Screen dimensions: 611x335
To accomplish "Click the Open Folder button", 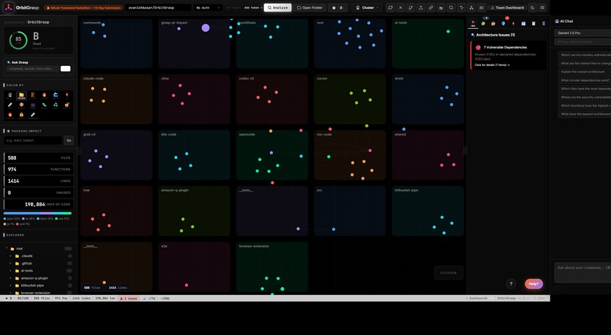I will (x=310, y=8).
